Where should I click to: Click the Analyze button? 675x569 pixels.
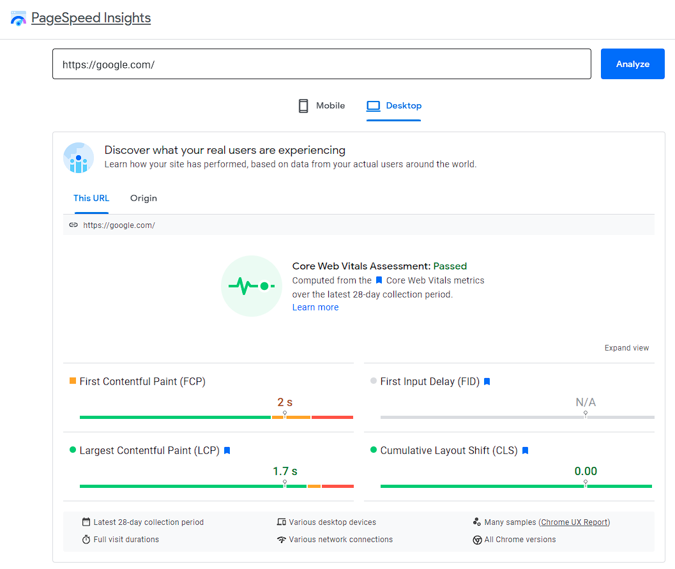coord(632,64)
